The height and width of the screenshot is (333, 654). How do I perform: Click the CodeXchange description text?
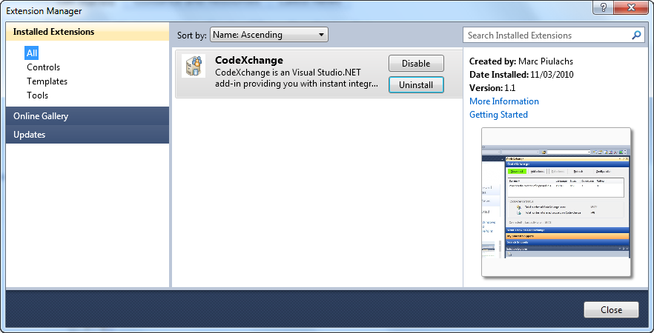pyautogui.click(x=297, y=78)
